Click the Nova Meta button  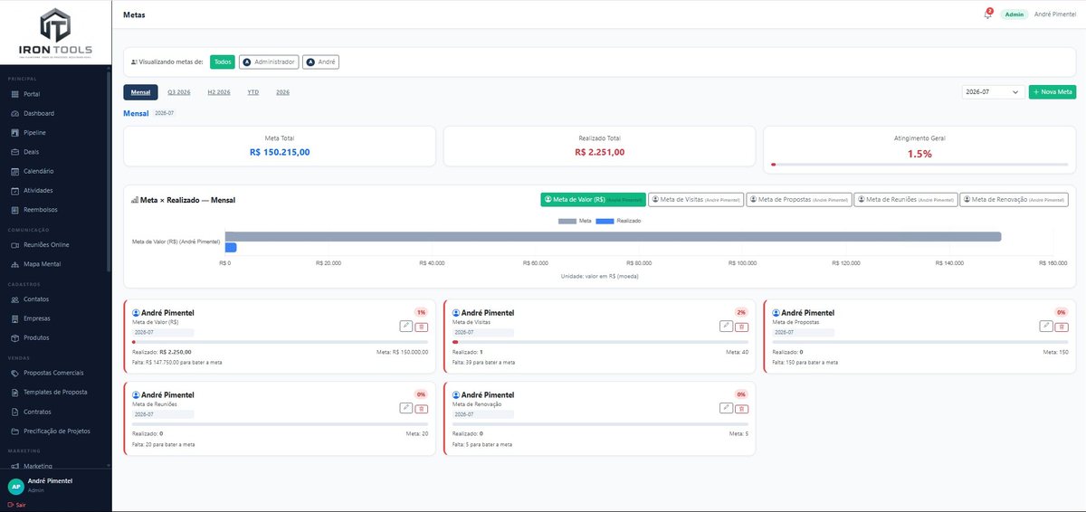coord(1053,92)
